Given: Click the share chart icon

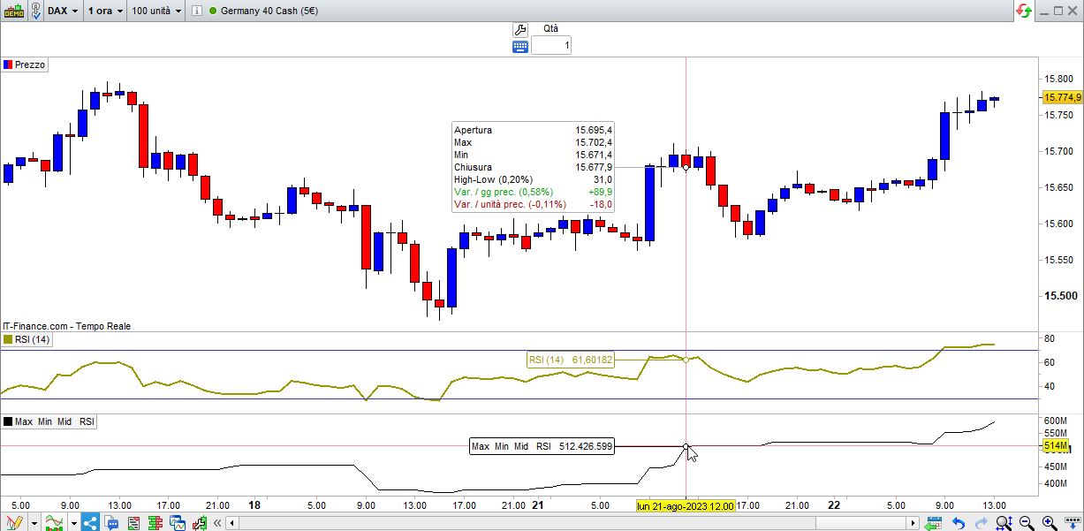Looking at the screenshot, I should coord(90,522).
